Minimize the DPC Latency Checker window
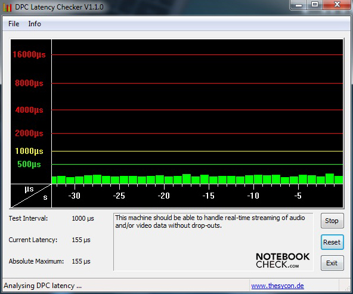353x294 pixels. pyautogui.click(x=299, y=5)
